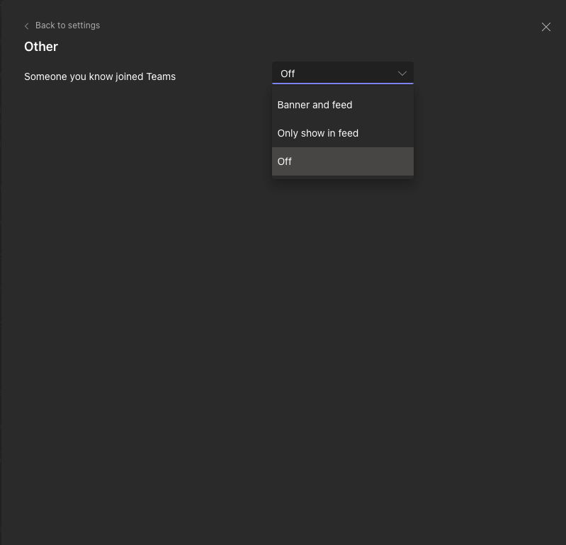This screenshot has height=545, width=566.
Task: Click the back chevron arrow icon
Action: [x=26, y=26]
